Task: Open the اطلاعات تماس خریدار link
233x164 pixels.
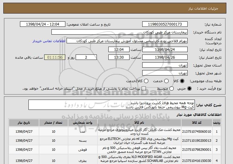Action: 49,41
